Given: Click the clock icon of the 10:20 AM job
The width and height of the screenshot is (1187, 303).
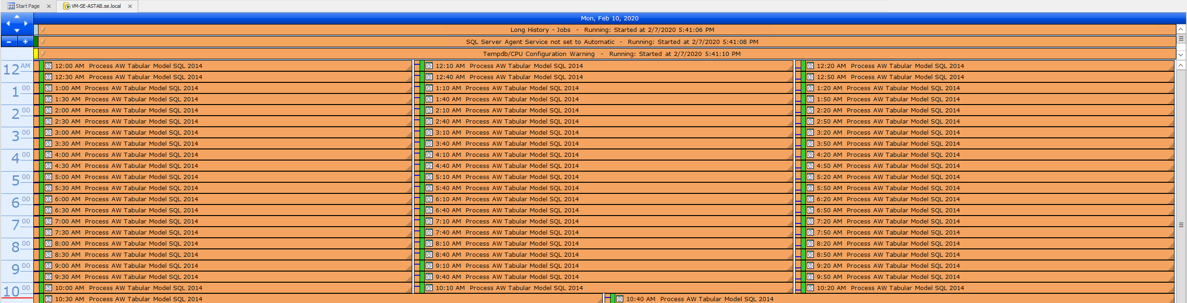Looking at the screenshot, I should [x=810, y=288].
